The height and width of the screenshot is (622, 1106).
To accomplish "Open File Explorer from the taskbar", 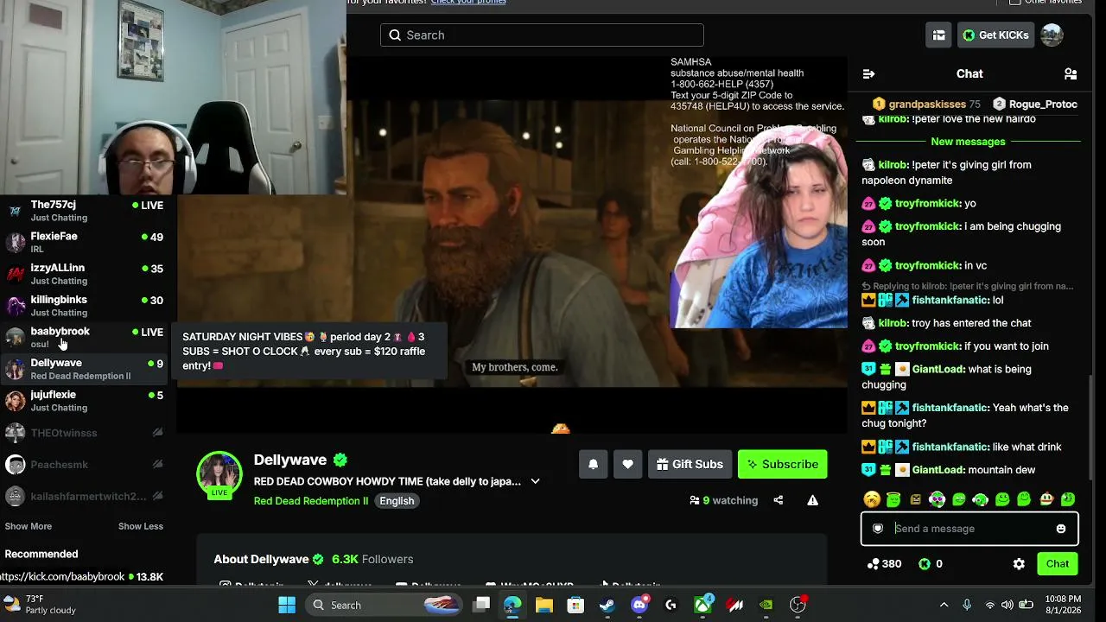I will 543,605.
